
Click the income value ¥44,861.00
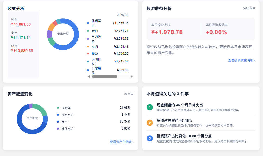point(21,24)
